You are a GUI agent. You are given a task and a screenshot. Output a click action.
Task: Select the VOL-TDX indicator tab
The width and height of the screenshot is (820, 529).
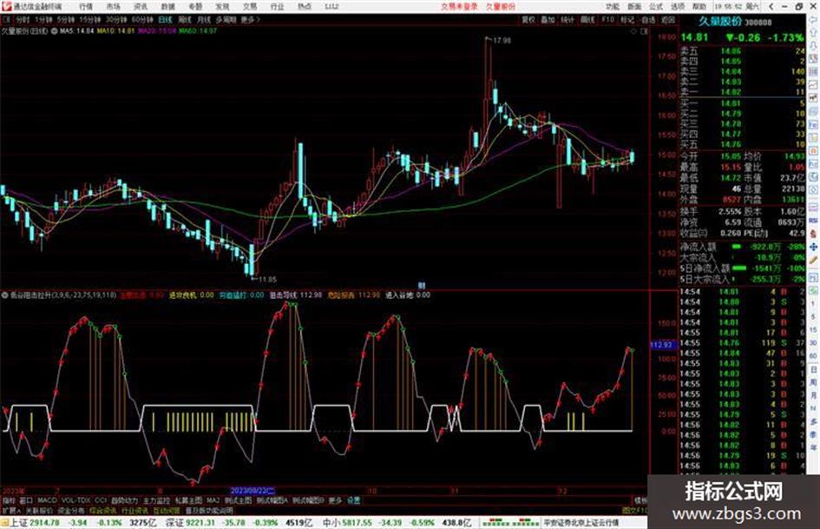(75, 500)
